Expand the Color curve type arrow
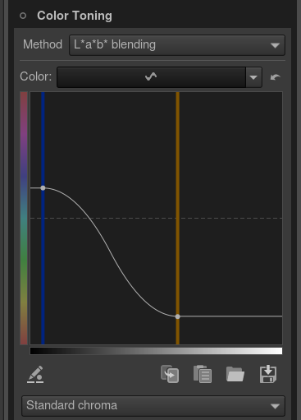The width and height of the screenshot is (301, 420). 253,77
